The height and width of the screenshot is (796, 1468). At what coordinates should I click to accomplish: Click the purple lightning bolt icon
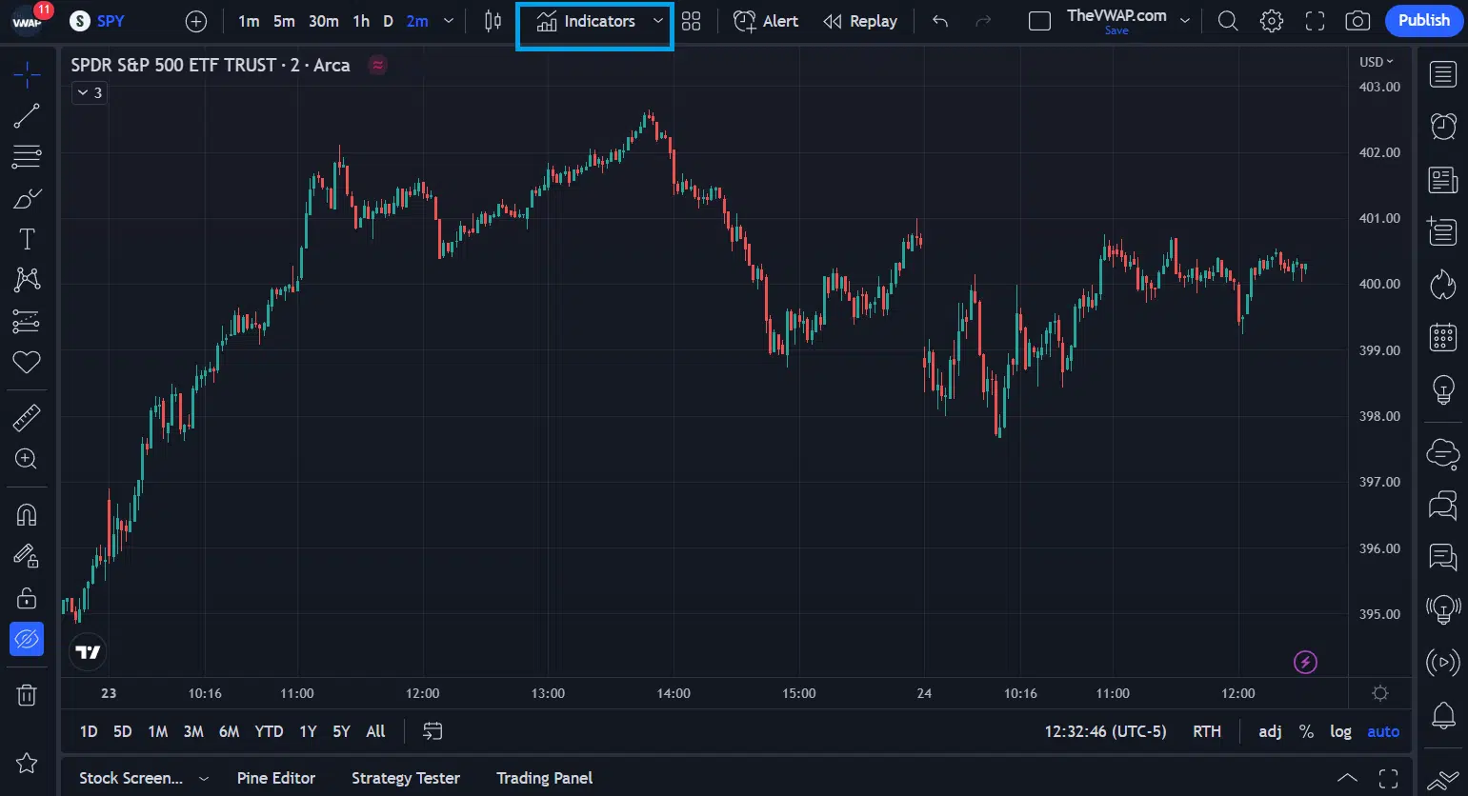1305,662
